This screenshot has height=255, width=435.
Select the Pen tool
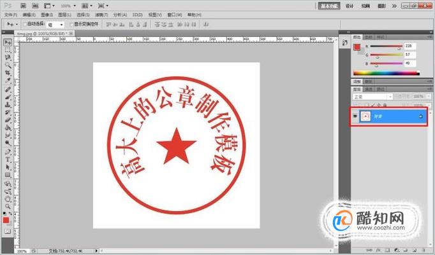pyautogui.click(x=8, y=152)
